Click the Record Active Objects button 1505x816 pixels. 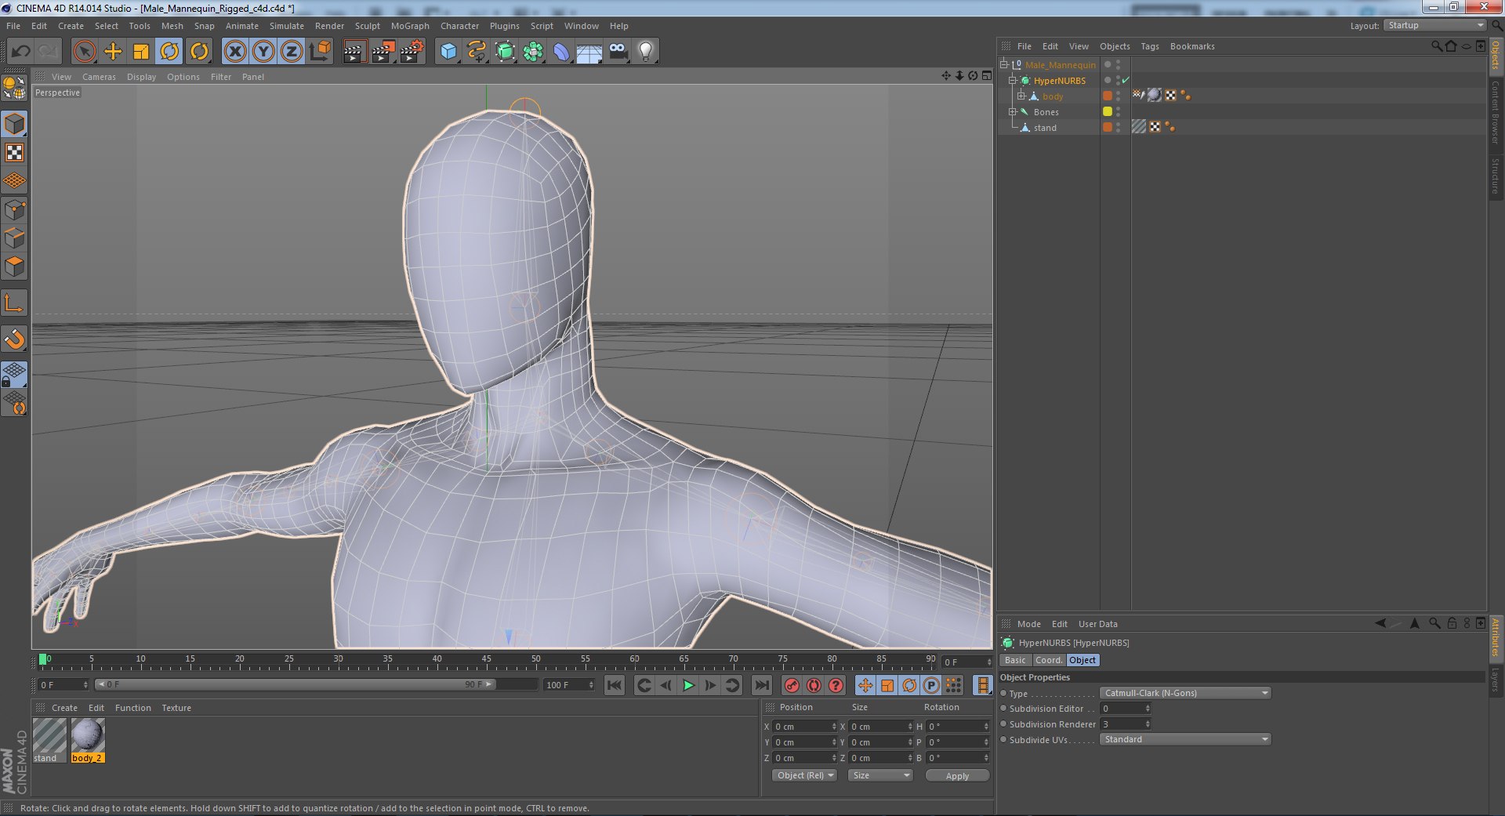(x=792, y=685)
